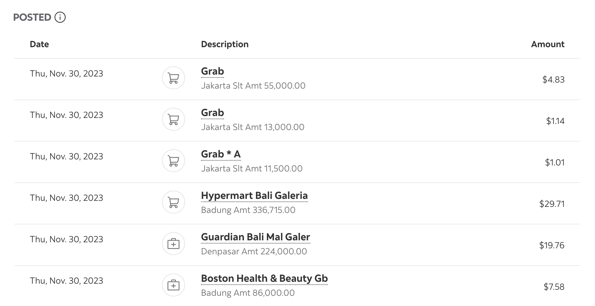This screenshot has width=595, height=306.
Task: Click the medical kit icon for Boston Health & Beauty
Action: click(x=174, y=285)
